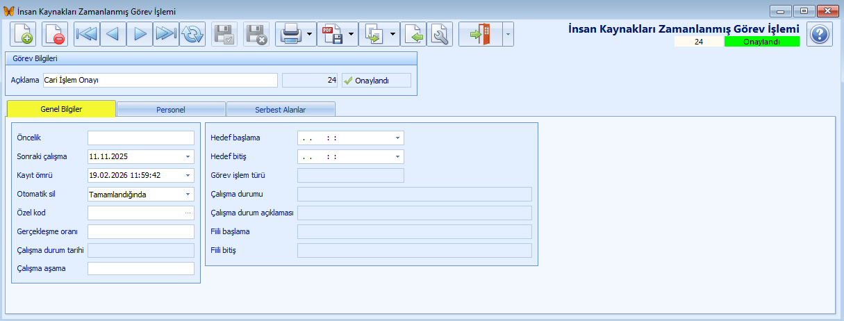The image size is (844, 321).
Task: Click the Çalışma durumu field
Action: pos(415,194)
